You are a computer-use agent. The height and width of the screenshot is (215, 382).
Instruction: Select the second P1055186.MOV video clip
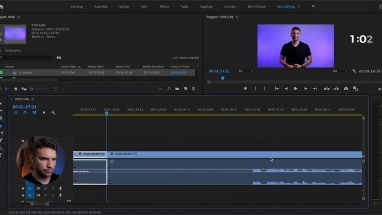point(235,154)
